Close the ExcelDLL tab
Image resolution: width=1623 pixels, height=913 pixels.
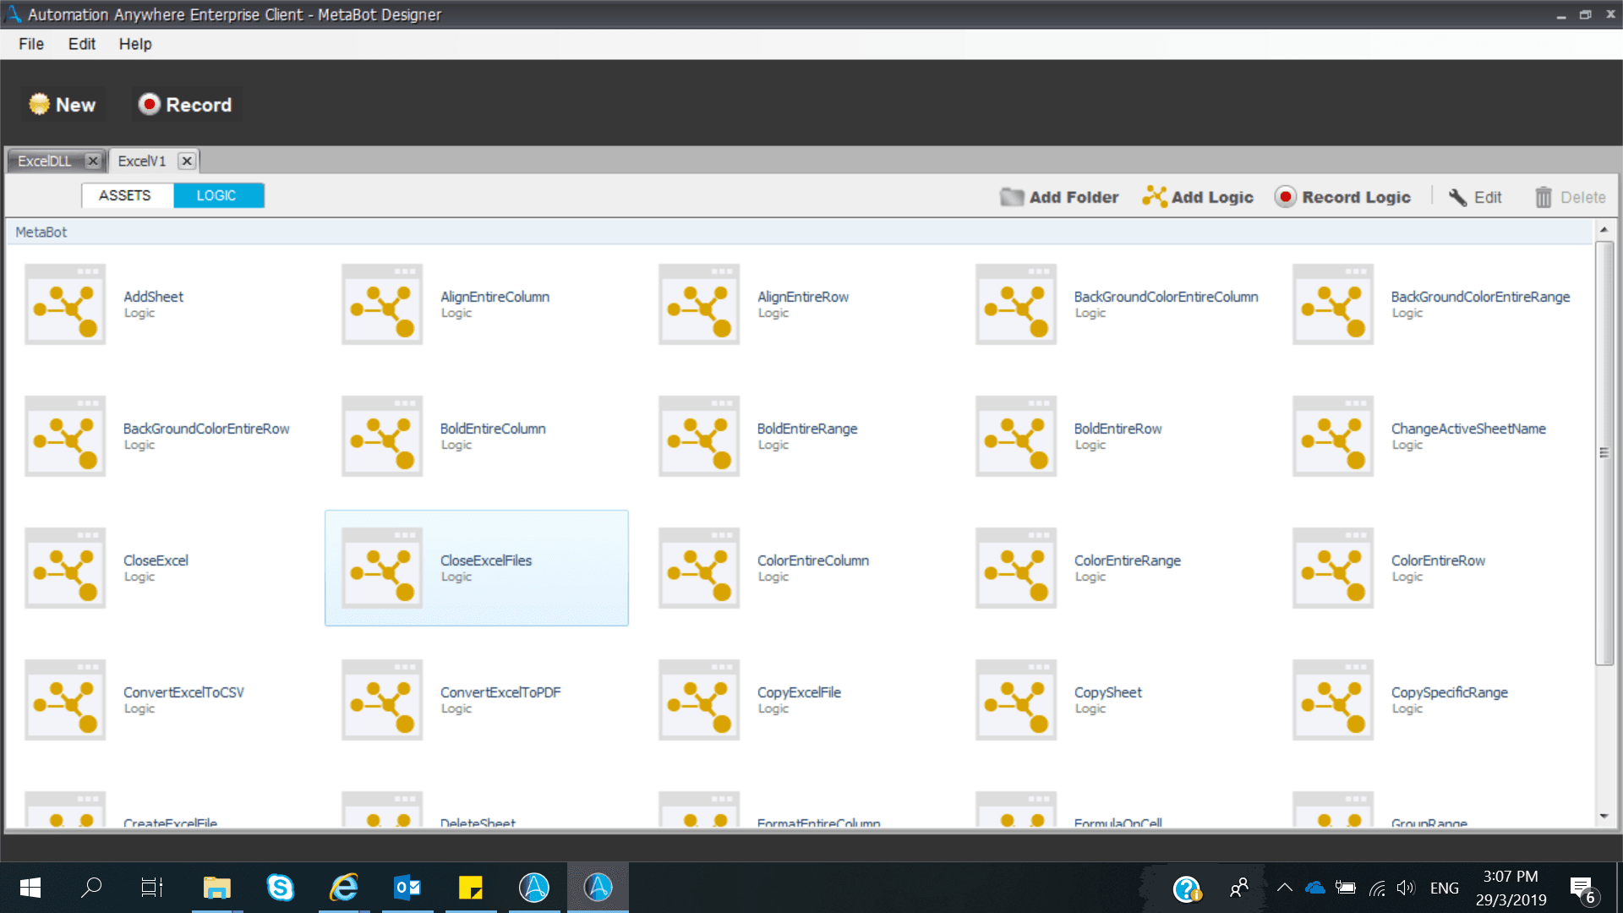point(93,161)
